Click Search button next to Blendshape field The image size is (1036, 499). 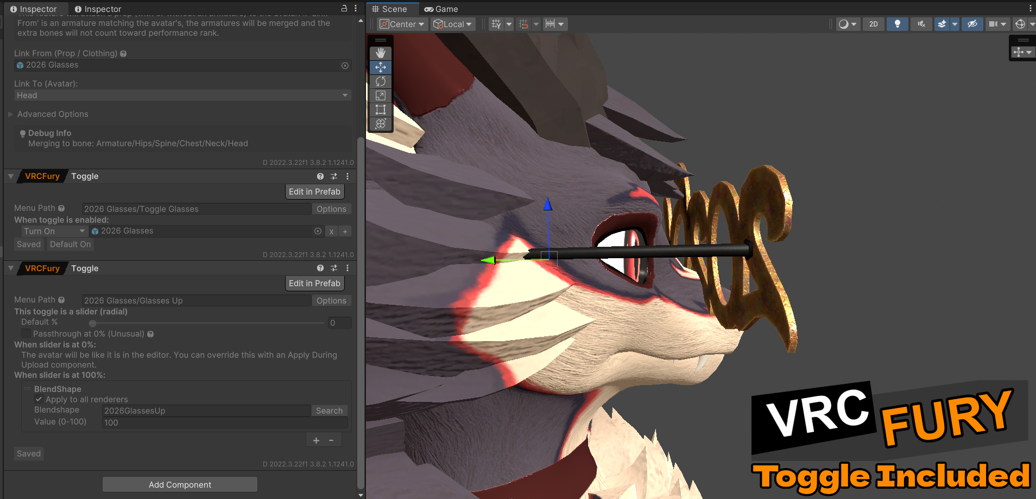click(x=329, y=411)
